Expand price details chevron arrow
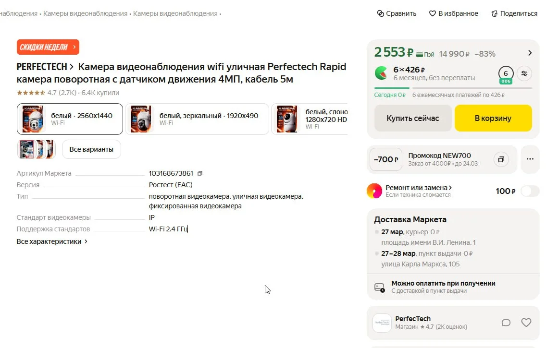546x348 pixels. [x=530, y=53]
